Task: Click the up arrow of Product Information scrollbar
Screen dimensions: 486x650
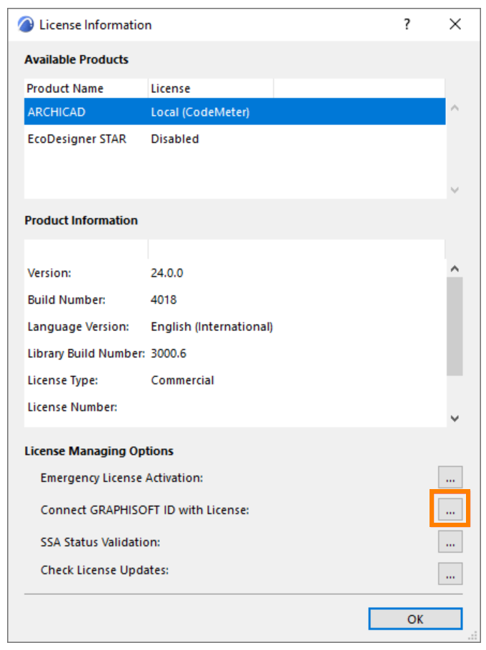Action: click(x=455, y=269)
